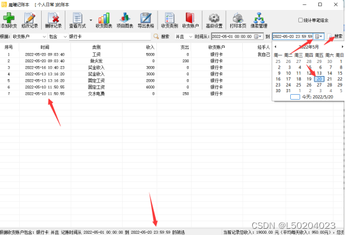Expand the 包含 condition dropdown

58,37
